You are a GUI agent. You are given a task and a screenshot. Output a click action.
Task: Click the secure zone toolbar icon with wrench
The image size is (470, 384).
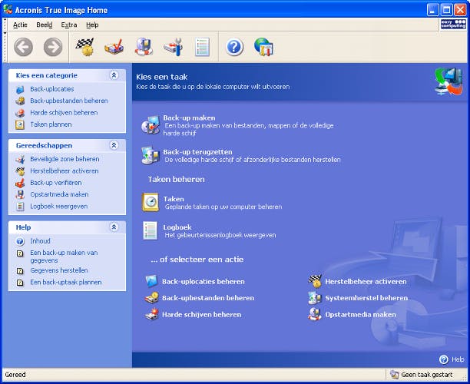point(174,47)
